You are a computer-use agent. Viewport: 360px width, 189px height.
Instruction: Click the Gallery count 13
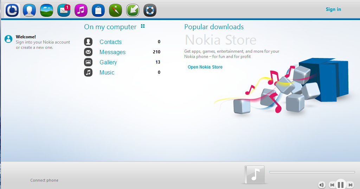[x=158, y=62]
